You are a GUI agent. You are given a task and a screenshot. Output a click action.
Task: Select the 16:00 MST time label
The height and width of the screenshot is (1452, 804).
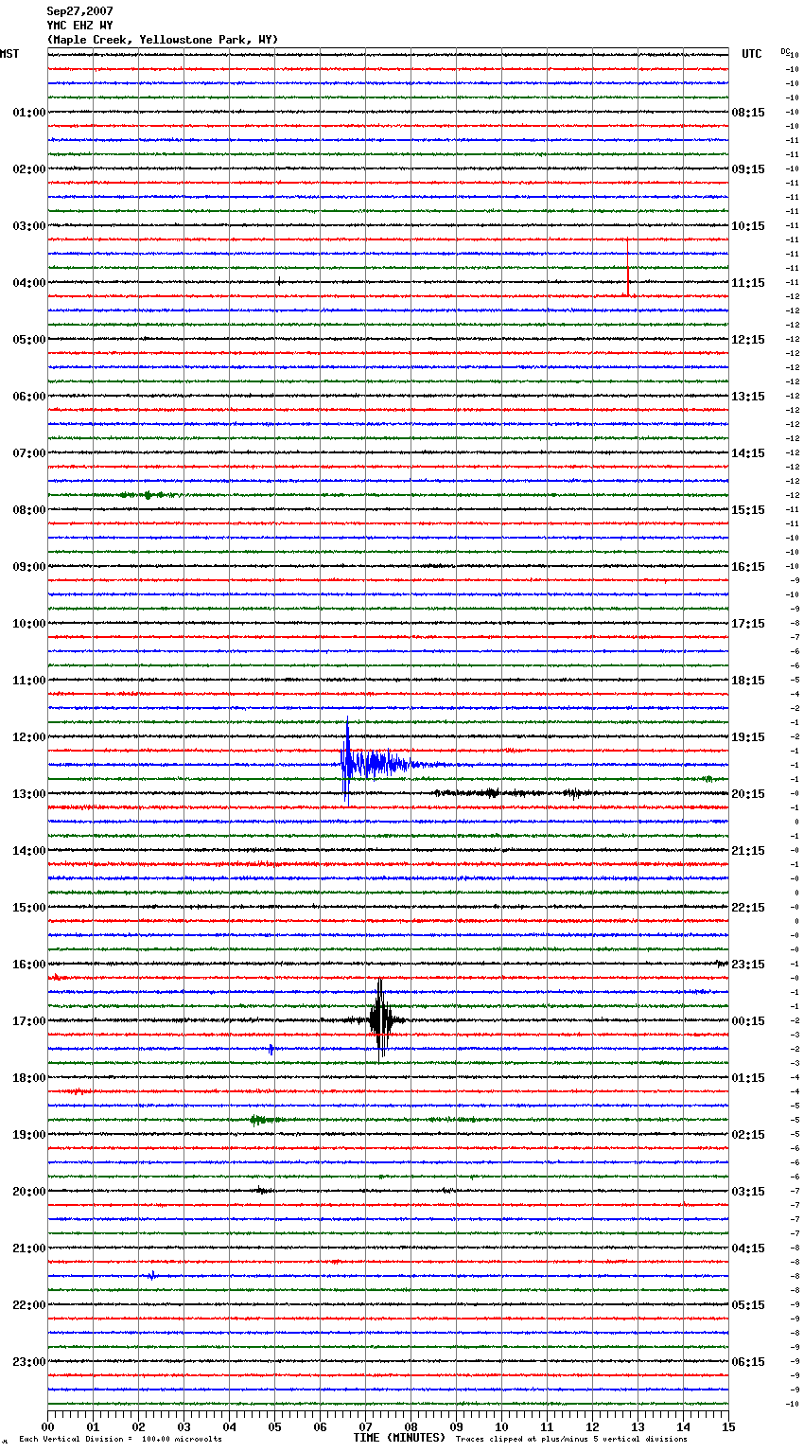point(29,965)
